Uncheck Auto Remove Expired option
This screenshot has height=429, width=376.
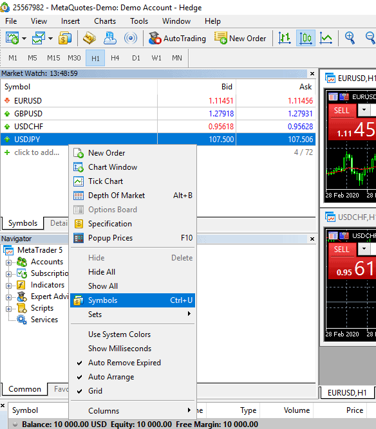point(133,363)
